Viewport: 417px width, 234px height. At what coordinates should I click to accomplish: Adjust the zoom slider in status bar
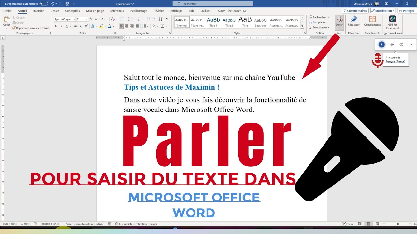tap(398, 224)
